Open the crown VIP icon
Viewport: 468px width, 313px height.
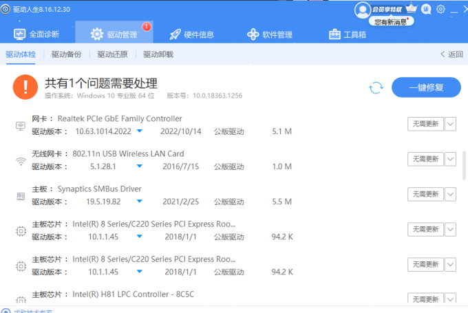point(412,8)
